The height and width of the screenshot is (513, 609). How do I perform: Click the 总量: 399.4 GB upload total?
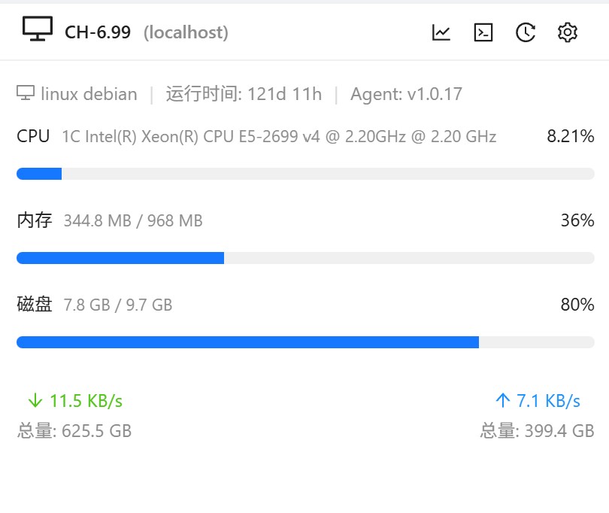(x=538, y=431)
